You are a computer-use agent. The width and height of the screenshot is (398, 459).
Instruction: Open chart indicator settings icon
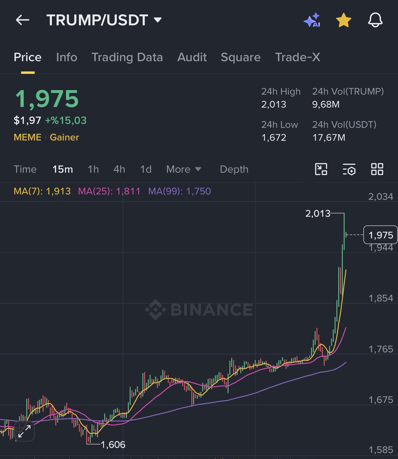349,169
